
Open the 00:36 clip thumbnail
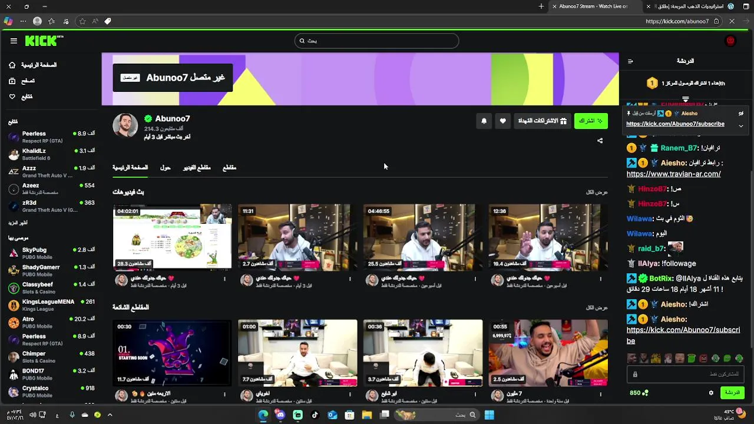point(422,353)
